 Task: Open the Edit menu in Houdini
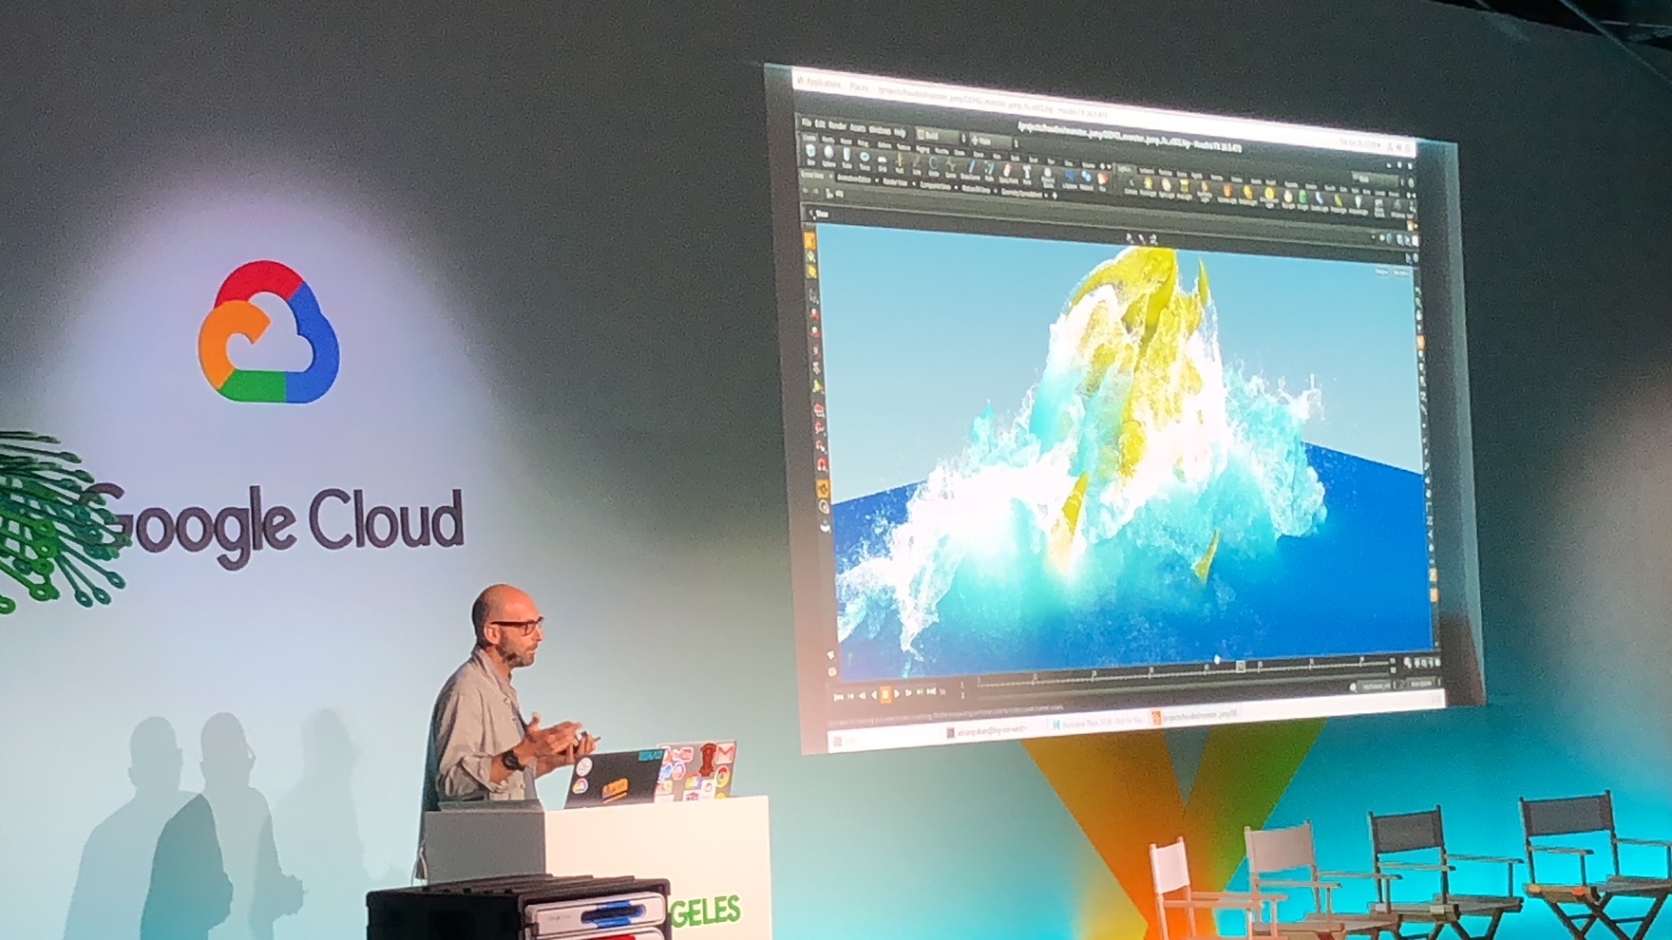tap(820, 123)
